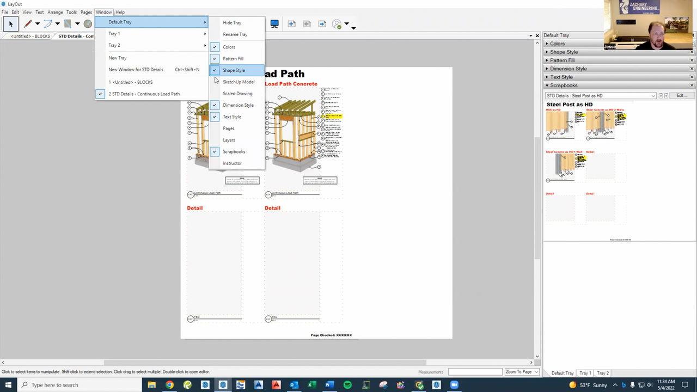The height and width of the screenshot is (392, 697).
Task: Go to previous page arrow icon
Action: point(307,24)
